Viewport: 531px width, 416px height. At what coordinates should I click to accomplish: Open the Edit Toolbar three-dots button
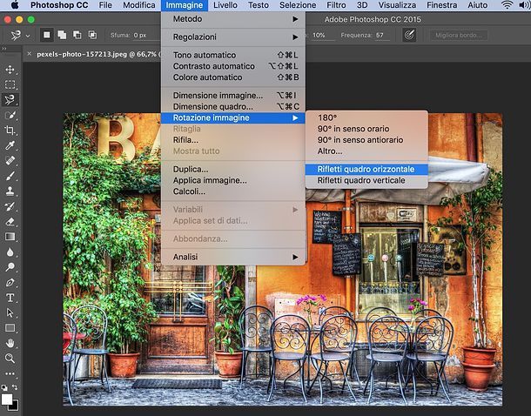[10, 373]
